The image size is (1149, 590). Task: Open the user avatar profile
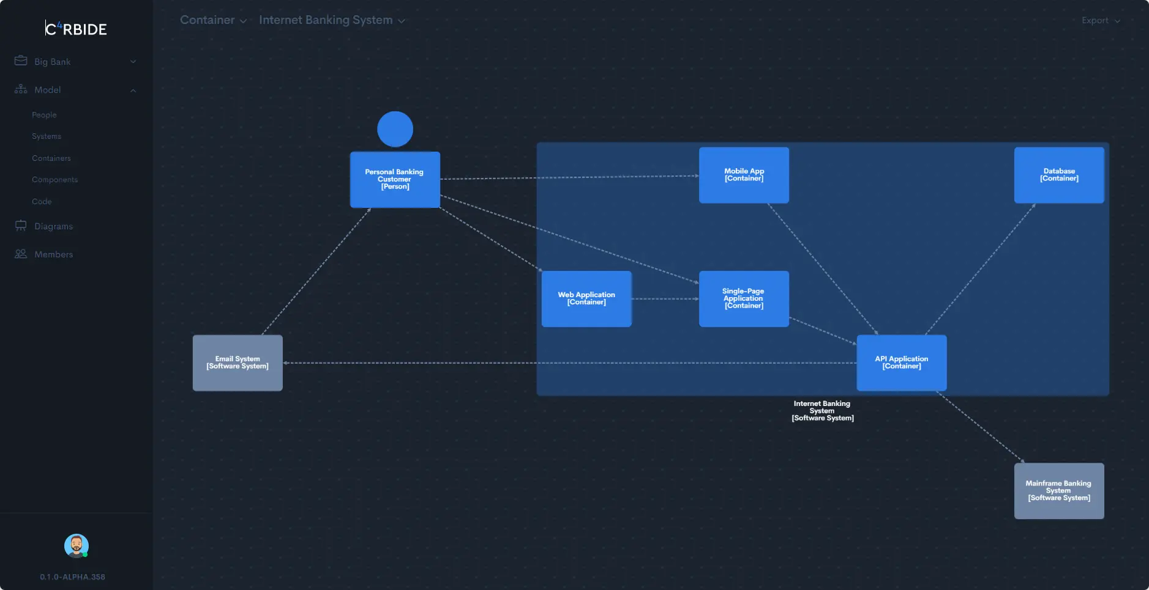(x=76, y=546)
